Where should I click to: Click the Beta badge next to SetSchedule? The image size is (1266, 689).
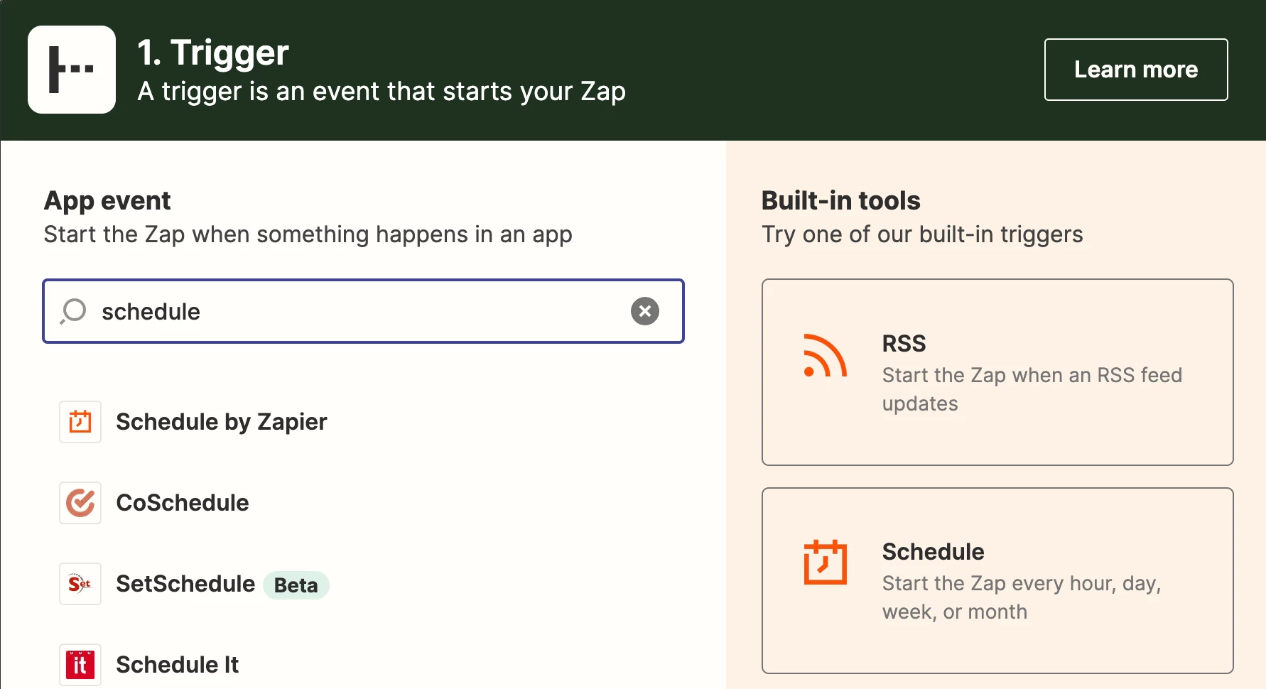point(296,585)
